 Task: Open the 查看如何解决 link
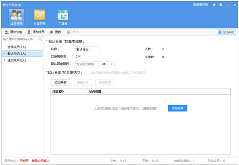tap(40, 161)
